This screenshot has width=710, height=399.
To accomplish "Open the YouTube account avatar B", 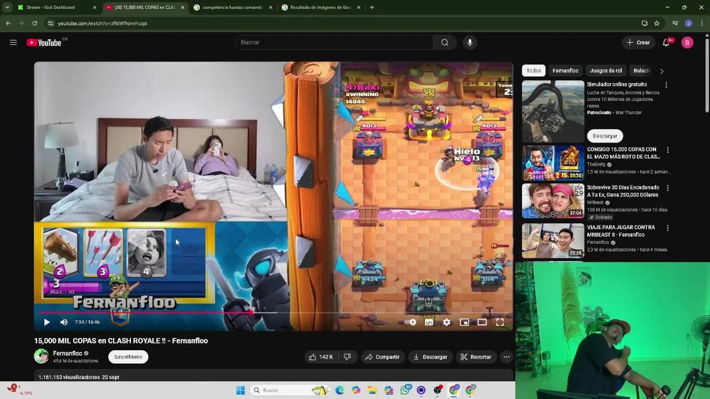I will point(687,43).
